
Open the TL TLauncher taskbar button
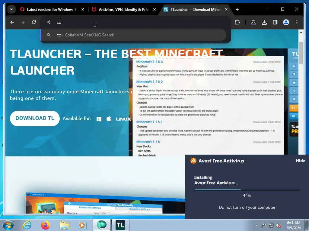[x=120, y=225]
